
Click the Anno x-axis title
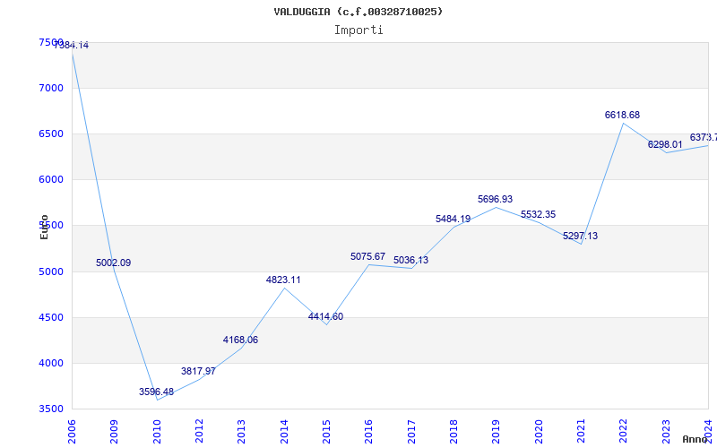pos(697,439)
